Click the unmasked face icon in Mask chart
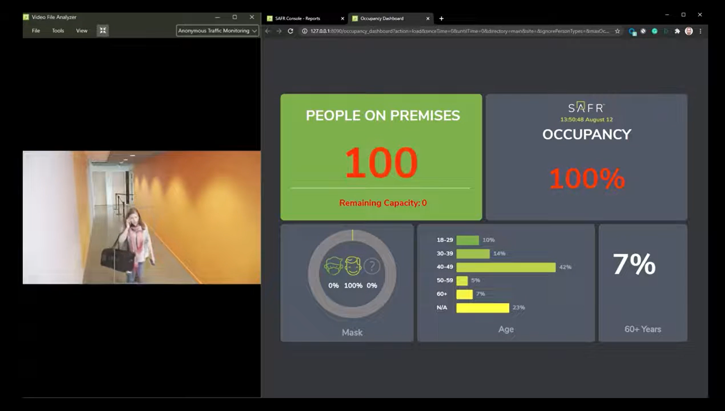 [353, 266]
